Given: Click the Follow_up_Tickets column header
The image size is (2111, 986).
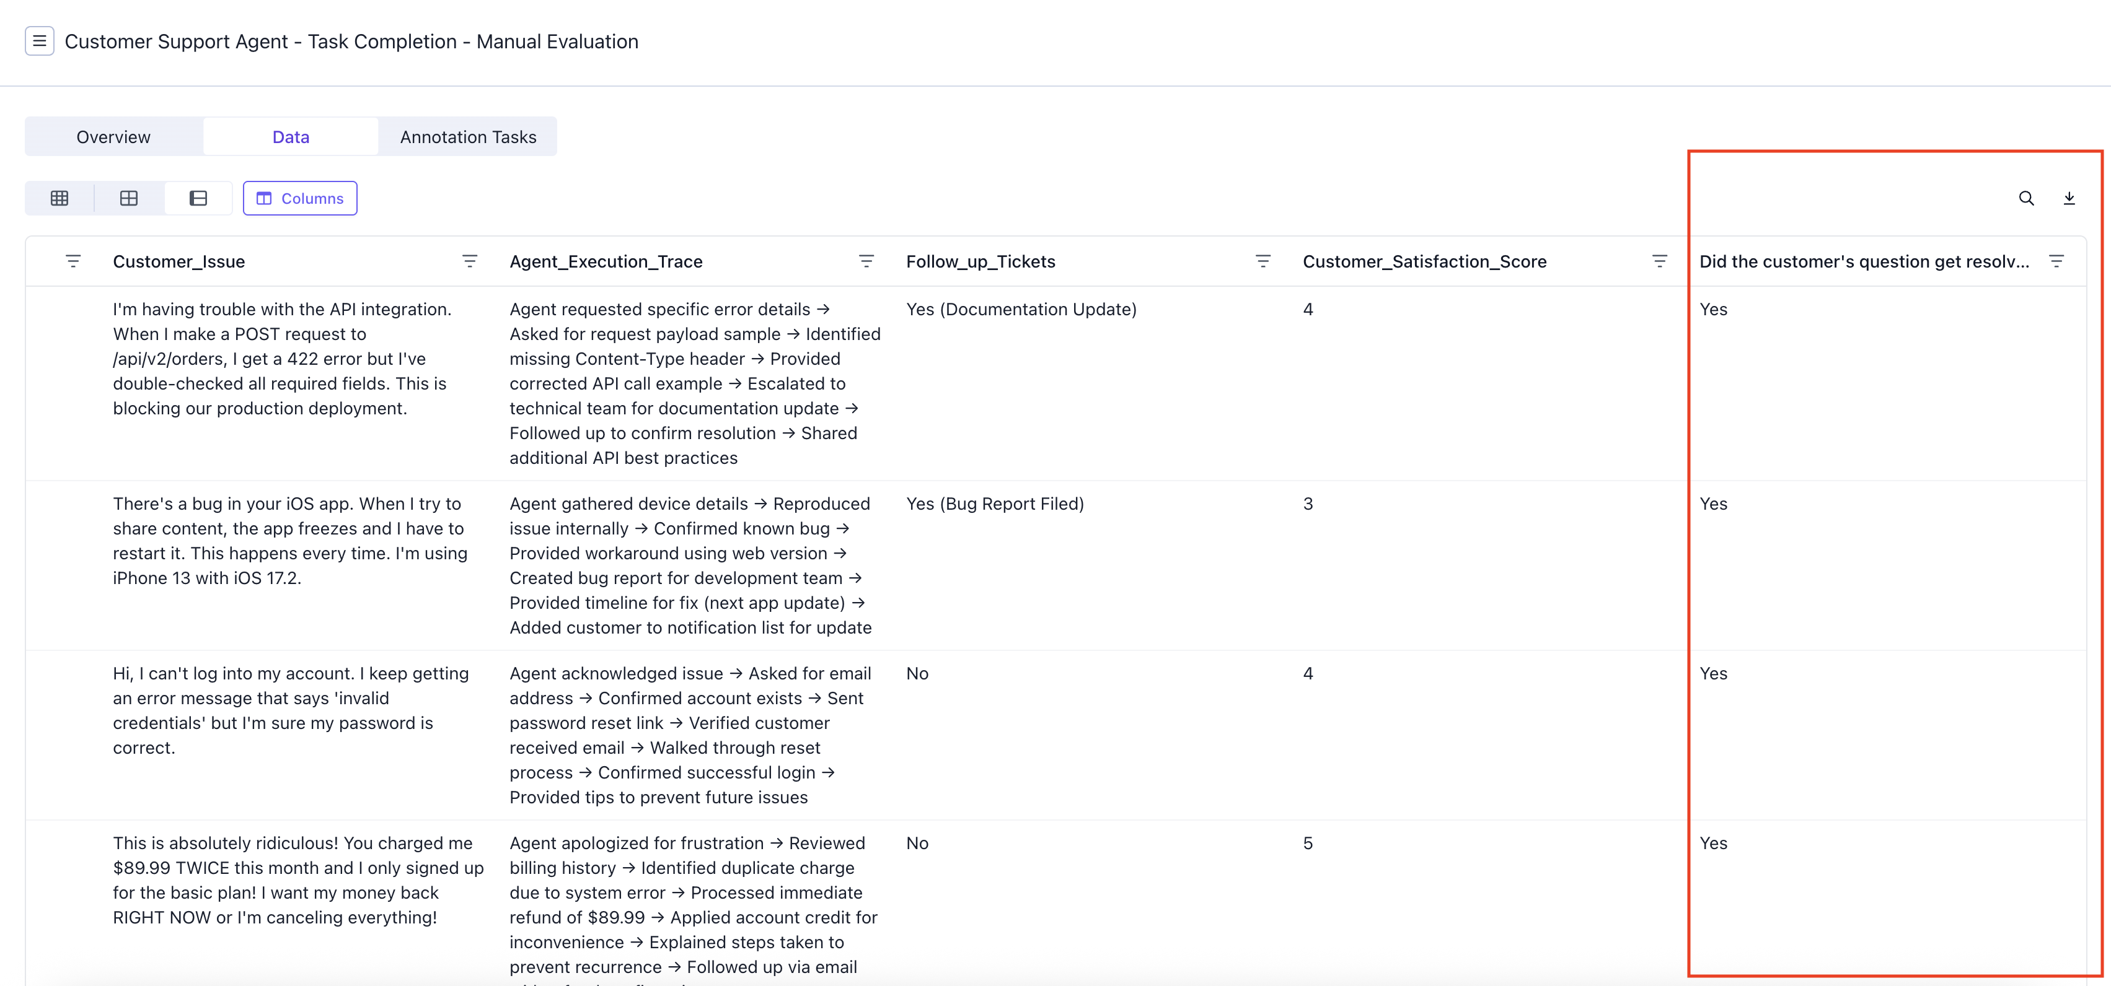Looking at the screenshot, I should pos(980,261).
